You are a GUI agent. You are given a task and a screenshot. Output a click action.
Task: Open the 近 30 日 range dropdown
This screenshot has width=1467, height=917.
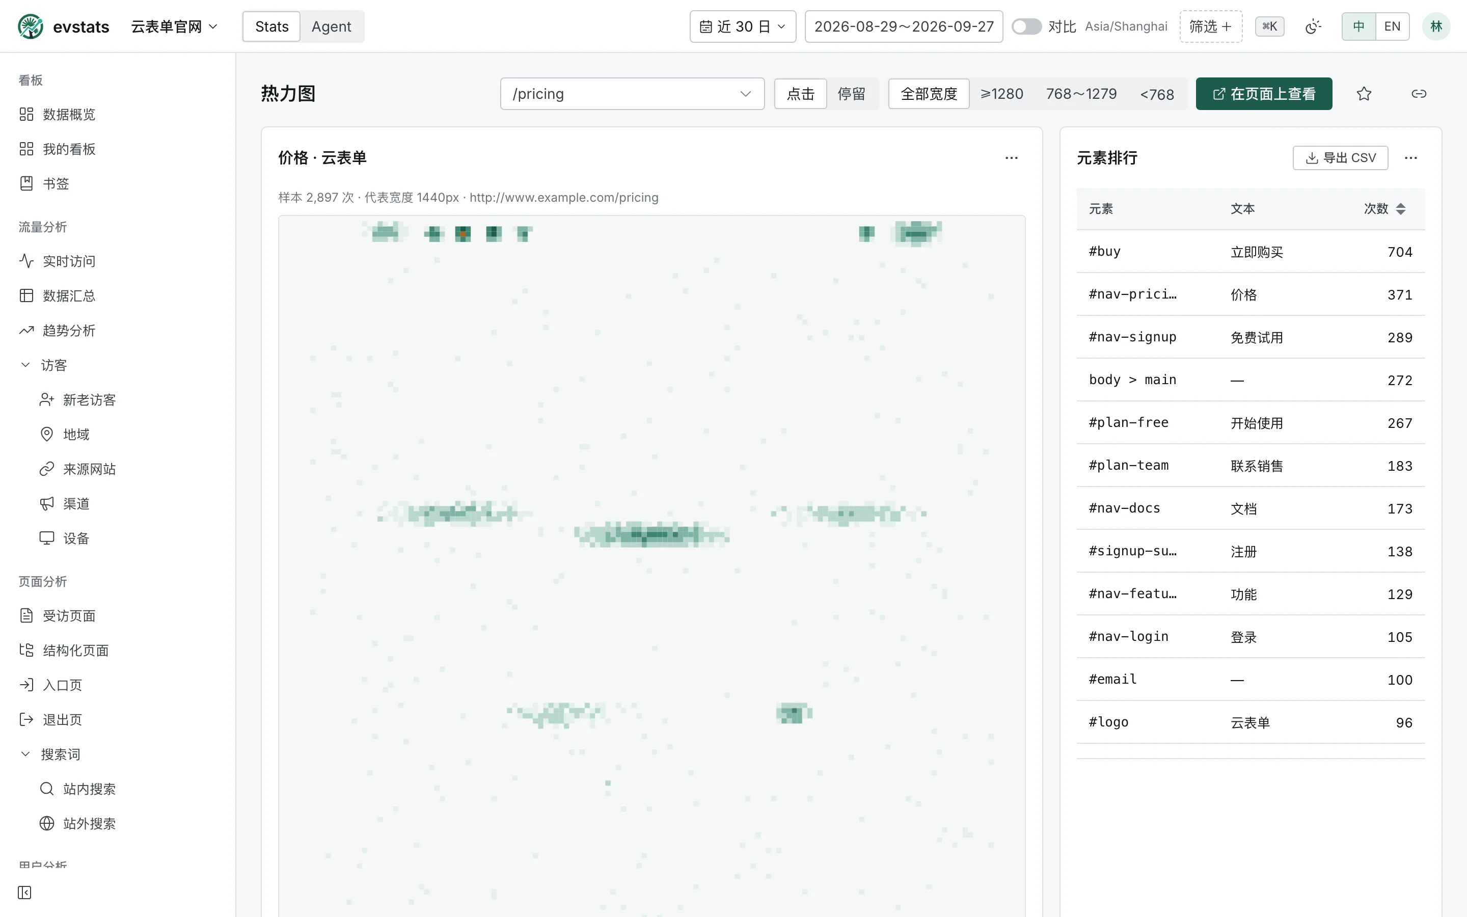coord(743,26)
